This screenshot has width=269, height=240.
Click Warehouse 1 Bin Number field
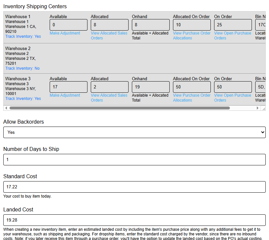[260, 25]
